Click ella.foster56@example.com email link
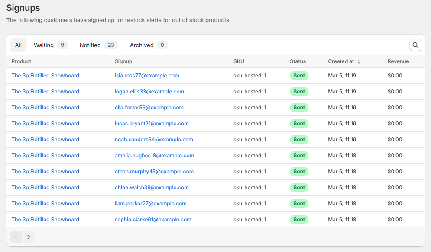The image size is (431, 252). pos(149,108)
